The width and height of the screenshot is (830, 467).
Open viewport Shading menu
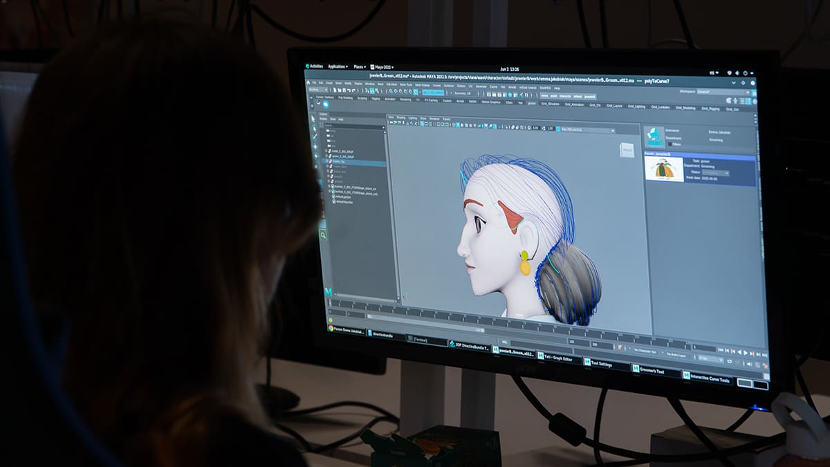pos(401,118)
